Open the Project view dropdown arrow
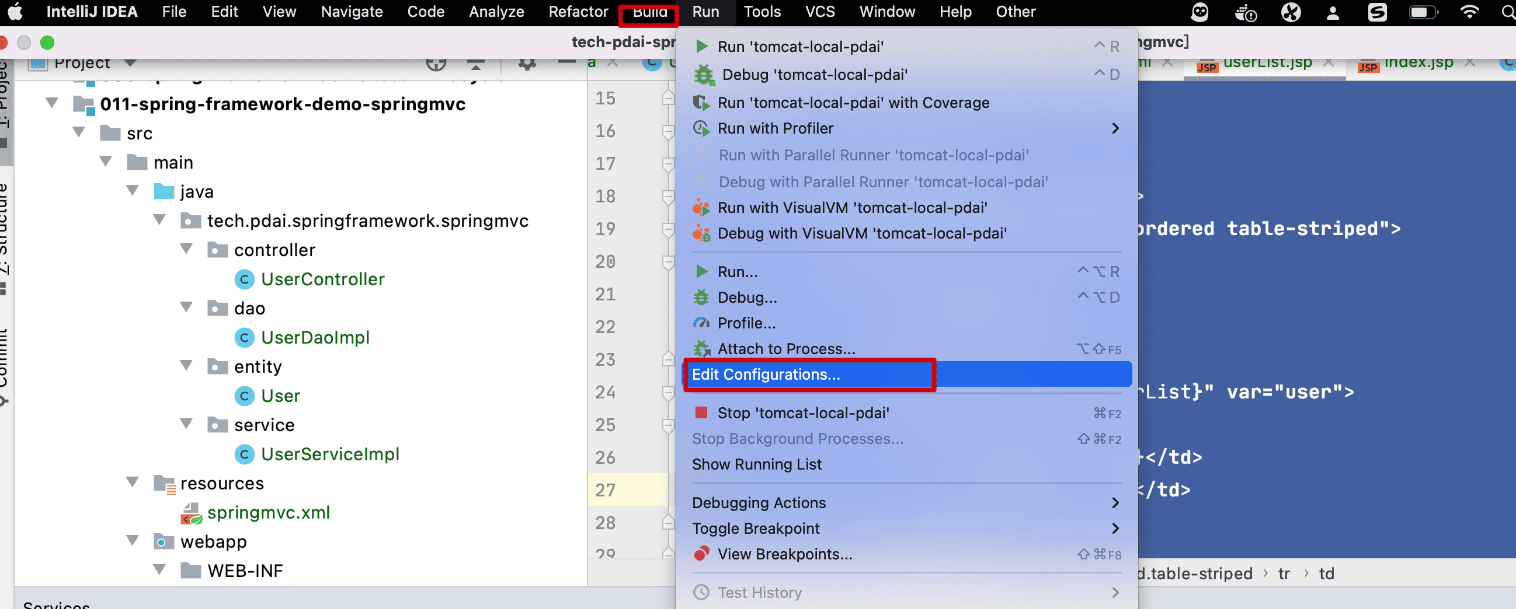This screenshot has width=1516, height=609. point(131,63)
